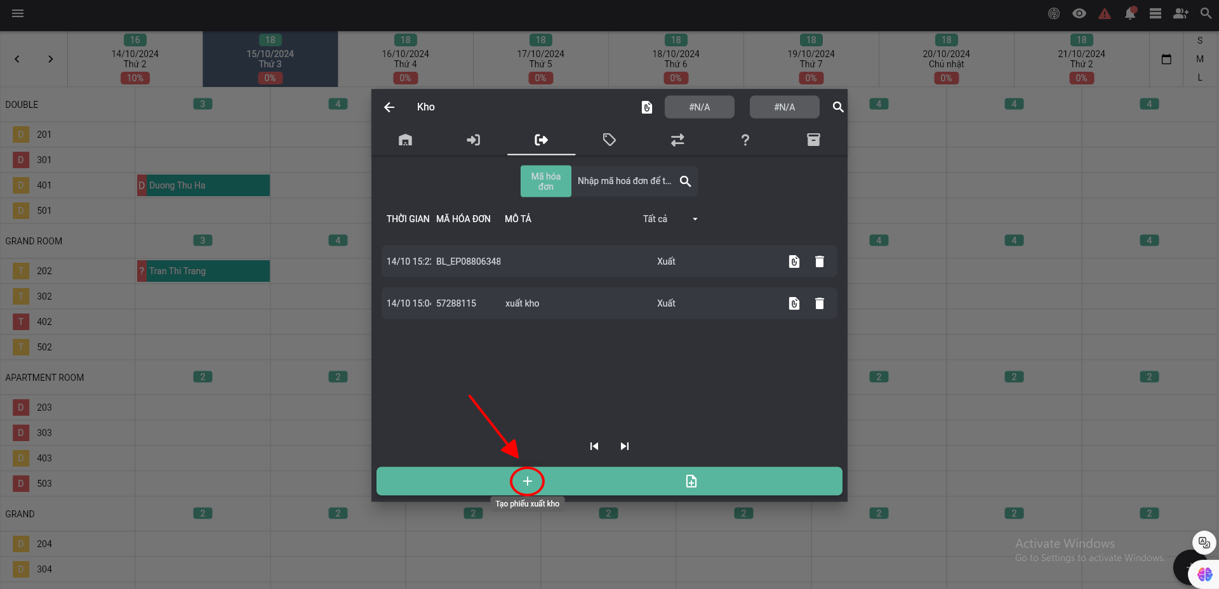The width and height of the screenshot is (1219, 589).
Task: Select room 402 in the room list
Action: pyautogui.click(x=44, y=322)
